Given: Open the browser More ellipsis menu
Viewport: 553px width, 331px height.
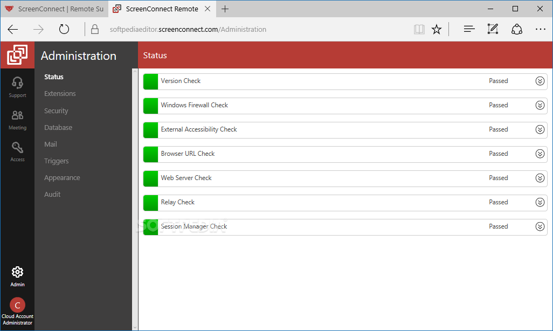Looking at the screenshot, I should point(540,29).
